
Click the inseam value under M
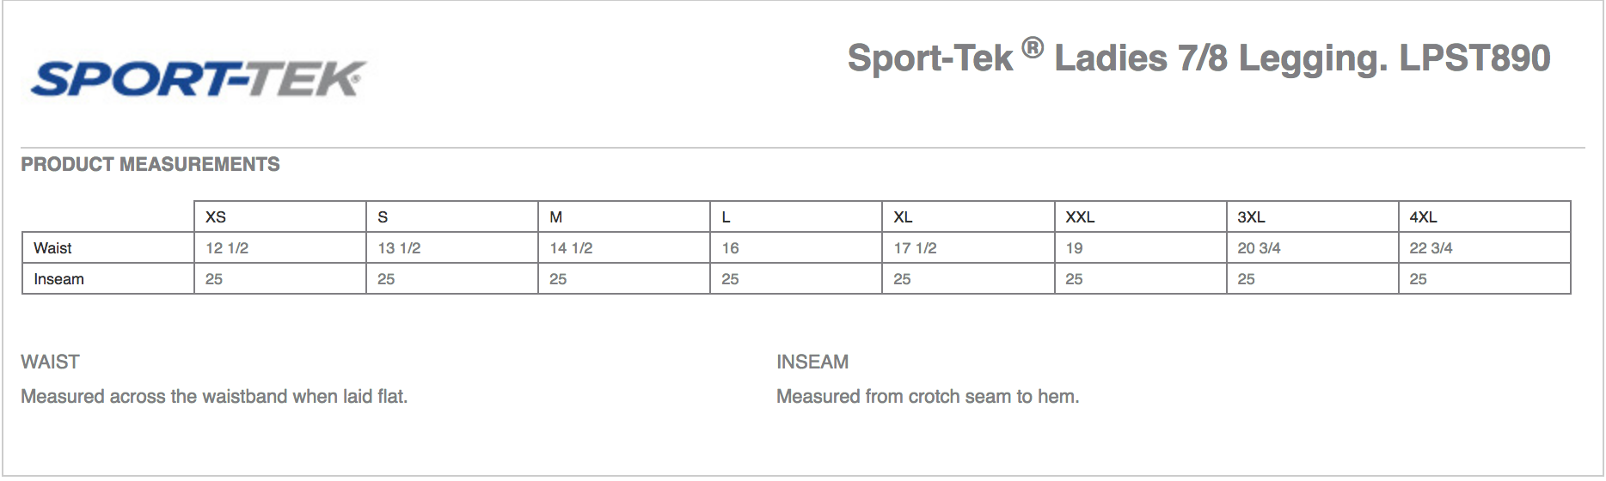(558, 279)
